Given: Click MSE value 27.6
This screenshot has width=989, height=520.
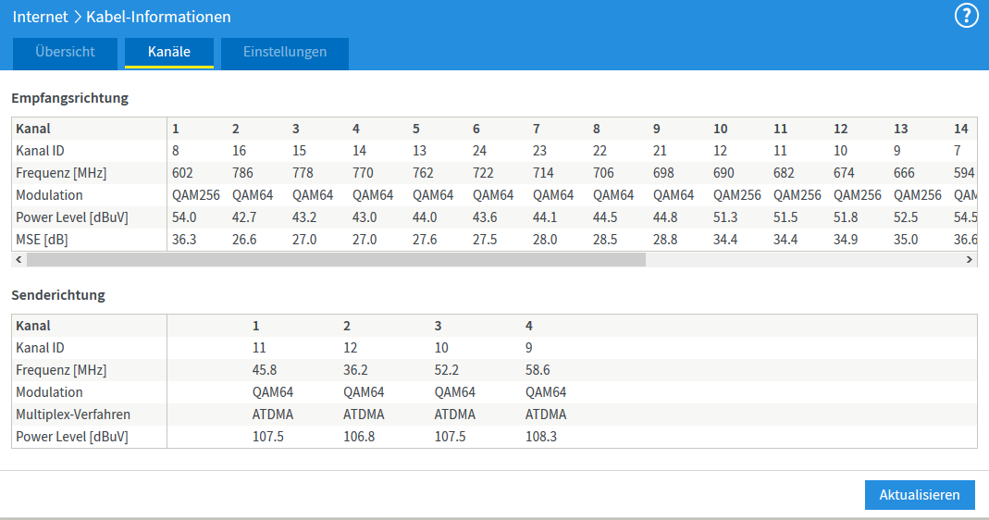Looking at the screenshot, I should 425,240.
